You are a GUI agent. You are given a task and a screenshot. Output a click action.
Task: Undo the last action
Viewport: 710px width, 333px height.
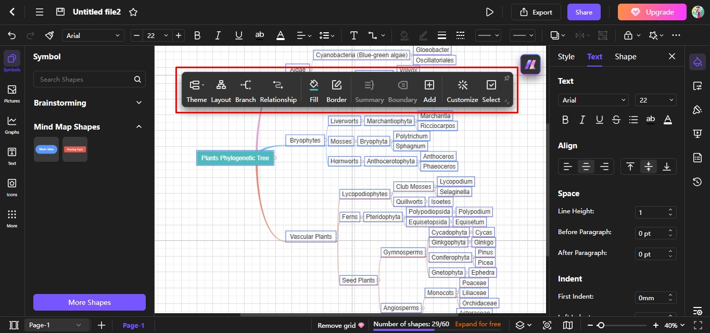(12, 35)
